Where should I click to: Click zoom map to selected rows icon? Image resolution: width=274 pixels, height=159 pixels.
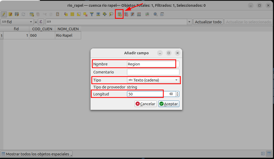pyautogui.click(x=111, y=14)
